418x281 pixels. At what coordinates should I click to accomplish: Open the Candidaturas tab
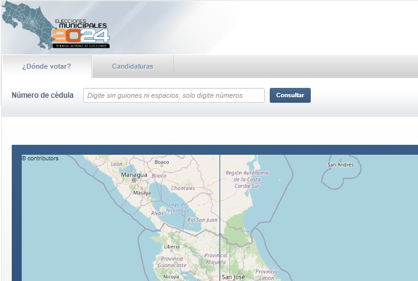point(132,66)
